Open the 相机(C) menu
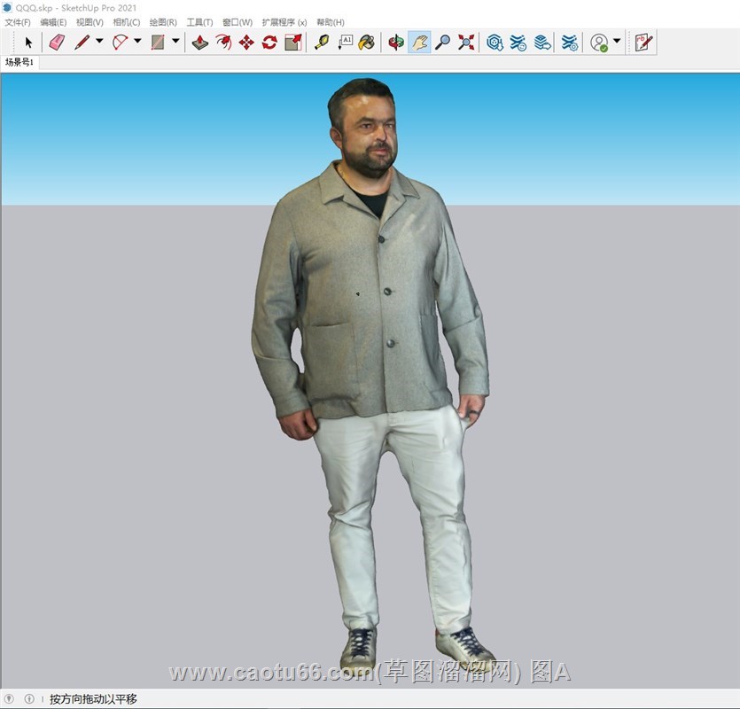The width and height of the screenshot is (740, 709). tap(127, 22)
